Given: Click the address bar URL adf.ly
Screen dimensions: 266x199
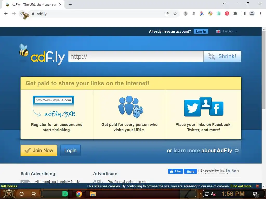Looking at the screenshot, I should pos(42,14).
